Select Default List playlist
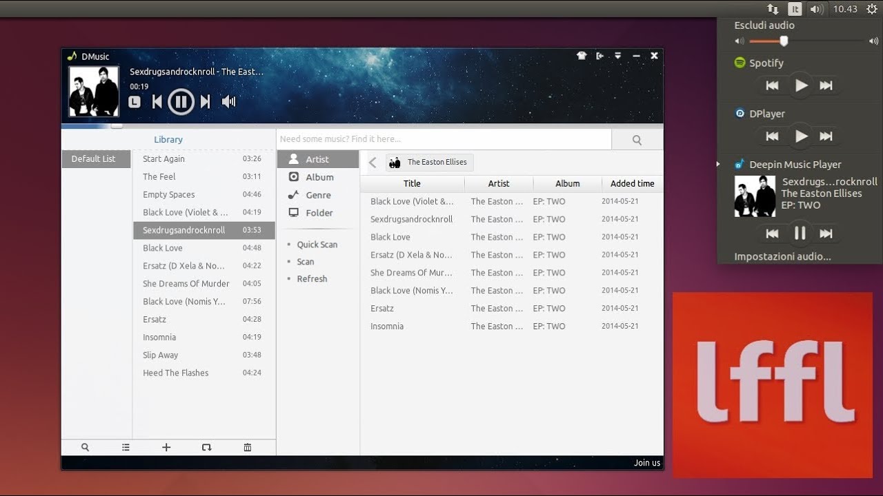Image resolution: width=883 pixels, height=496 pixels. click(96, 159)
